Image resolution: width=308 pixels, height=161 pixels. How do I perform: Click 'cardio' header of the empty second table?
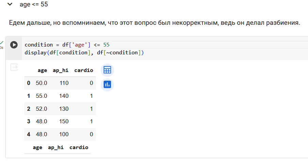(x=79, y=147)
